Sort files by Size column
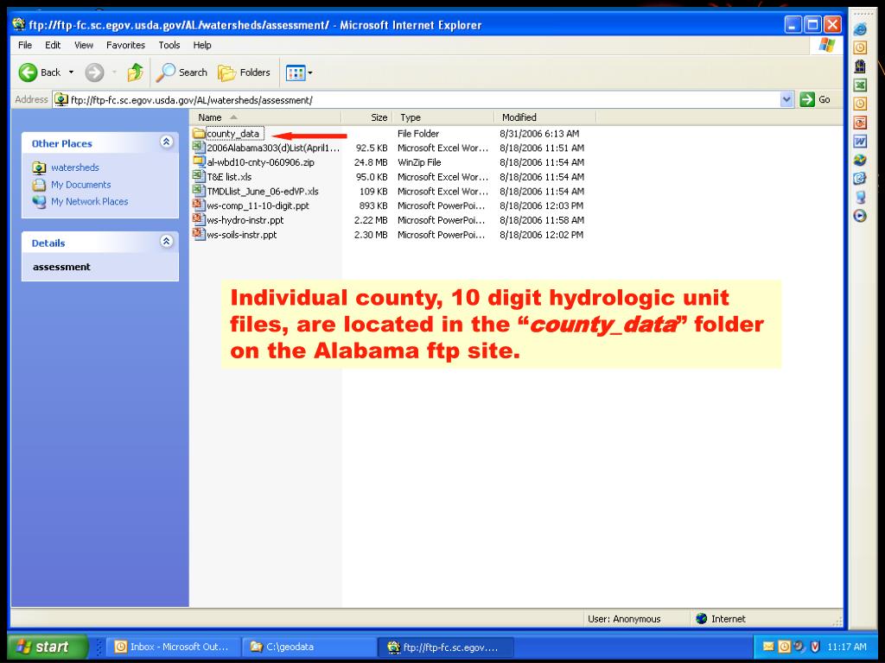The image size is (885, 663). (x=366, y=117)
